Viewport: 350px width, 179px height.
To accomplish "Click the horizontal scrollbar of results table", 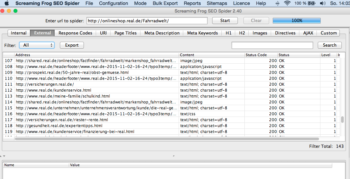I will pyautogui.click(x=167, y=139).
